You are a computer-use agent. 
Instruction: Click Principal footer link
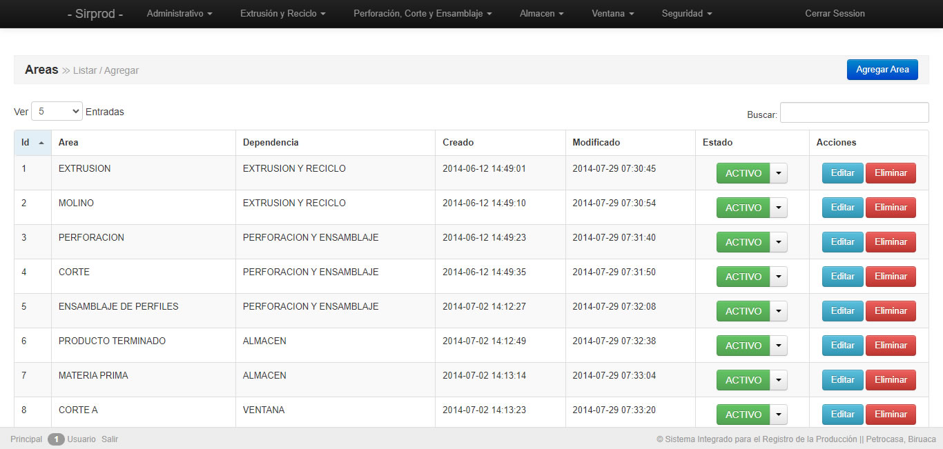[26, 439]
